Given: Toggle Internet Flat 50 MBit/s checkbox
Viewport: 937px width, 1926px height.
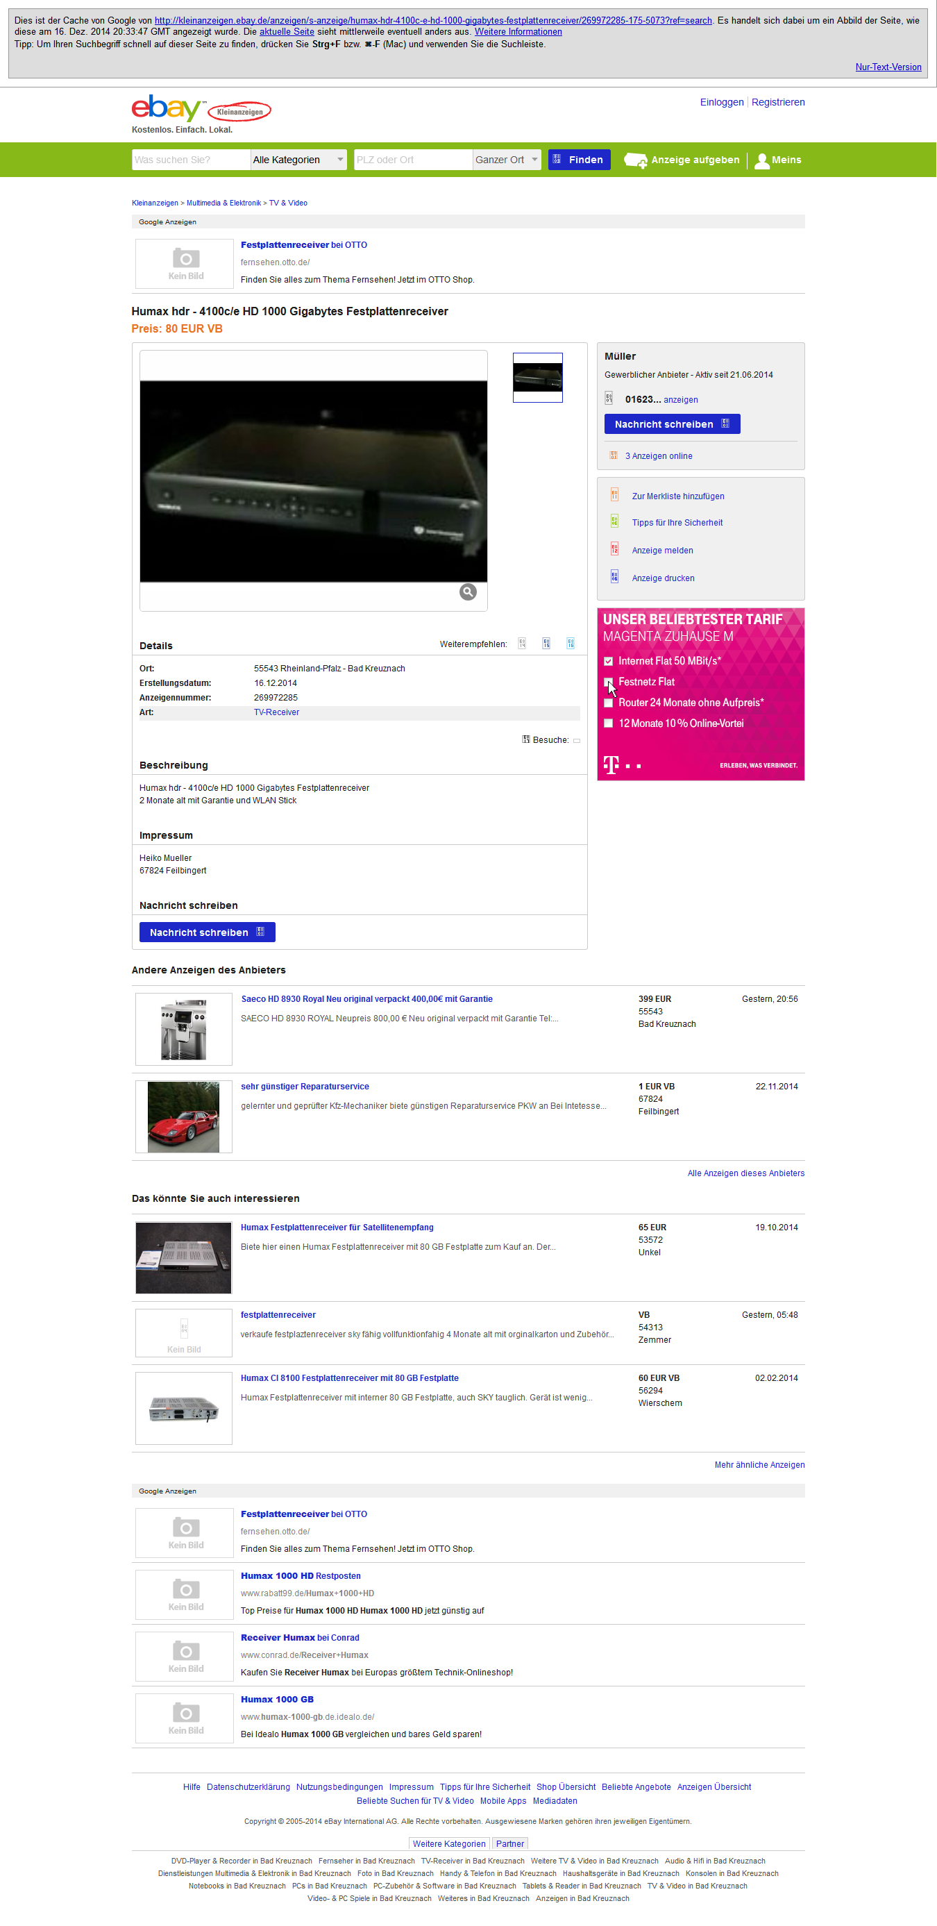Looking at the screenshot, I should click(608, 661).
